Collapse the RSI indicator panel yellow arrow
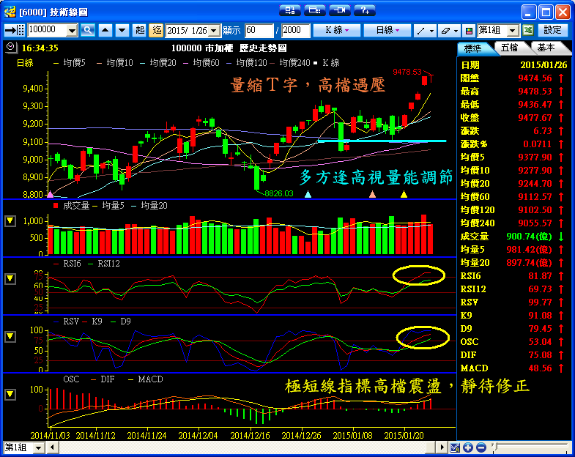Viewport: 575px width, 457px height. coord(10,278)
